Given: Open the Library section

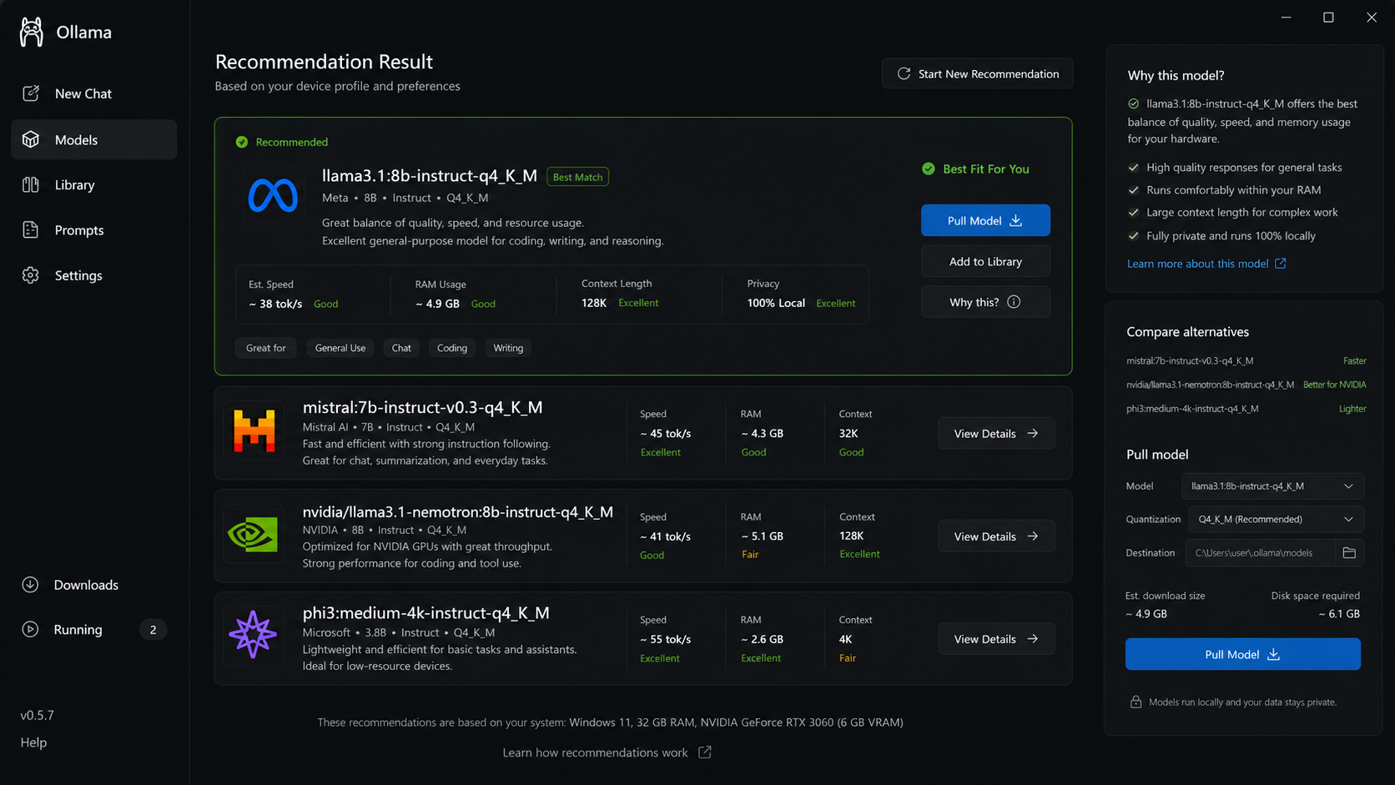Looking at the screenshot, I should coord(94,184).
